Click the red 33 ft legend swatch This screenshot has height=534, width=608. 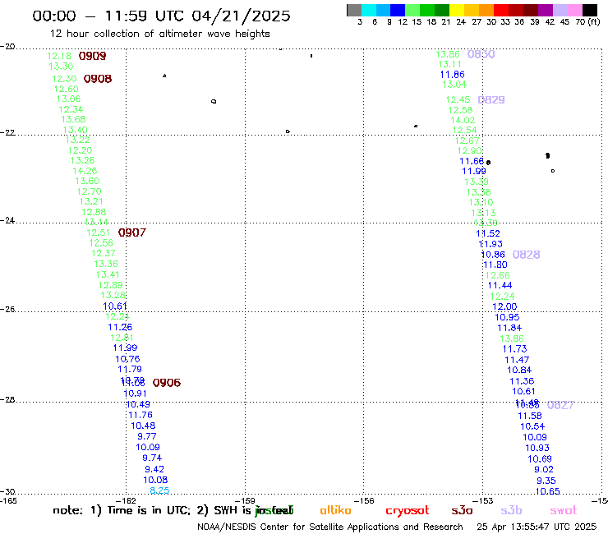501,10
